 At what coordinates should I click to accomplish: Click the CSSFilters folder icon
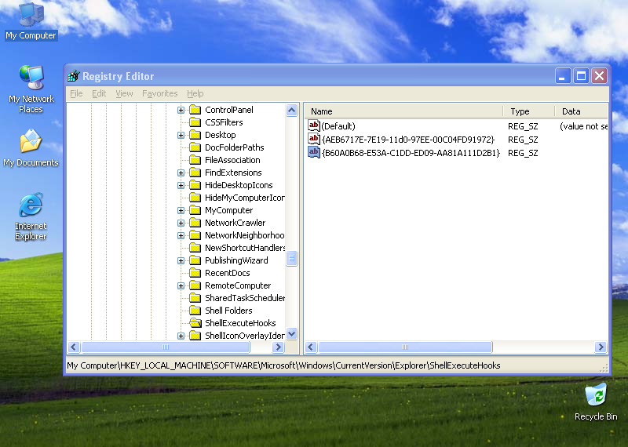(195, 122)
